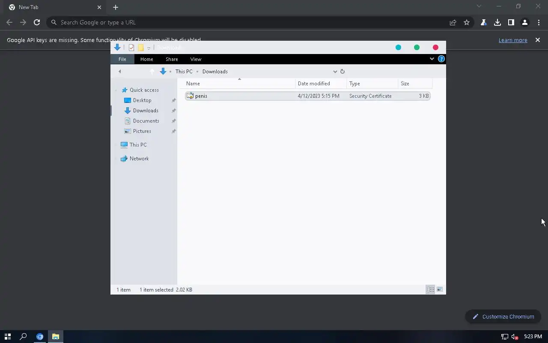Image resolution: width=548 pixels, height=343 pixels.
Task: Share this page icon in Chromium
Action: 453,22
